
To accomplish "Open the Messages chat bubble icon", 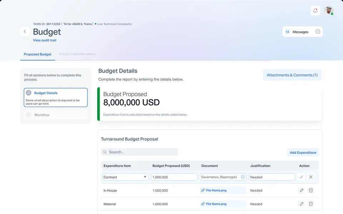I will point(318,32).
